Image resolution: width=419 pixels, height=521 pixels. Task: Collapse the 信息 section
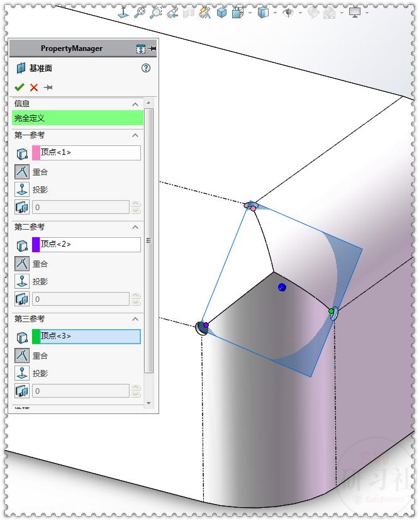pos(135,104)
